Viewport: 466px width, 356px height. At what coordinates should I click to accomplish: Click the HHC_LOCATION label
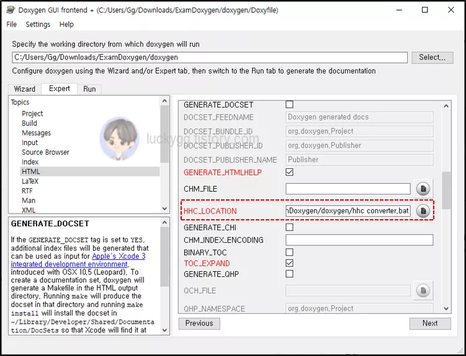point(210,211)
